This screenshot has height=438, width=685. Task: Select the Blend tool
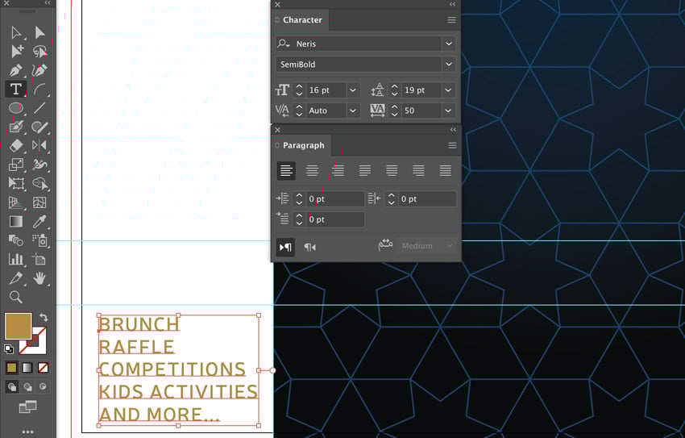pos(16,240)
